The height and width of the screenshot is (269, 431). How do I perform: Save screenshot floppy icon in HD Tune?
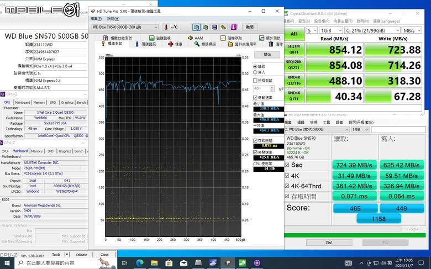coord(215,27)
